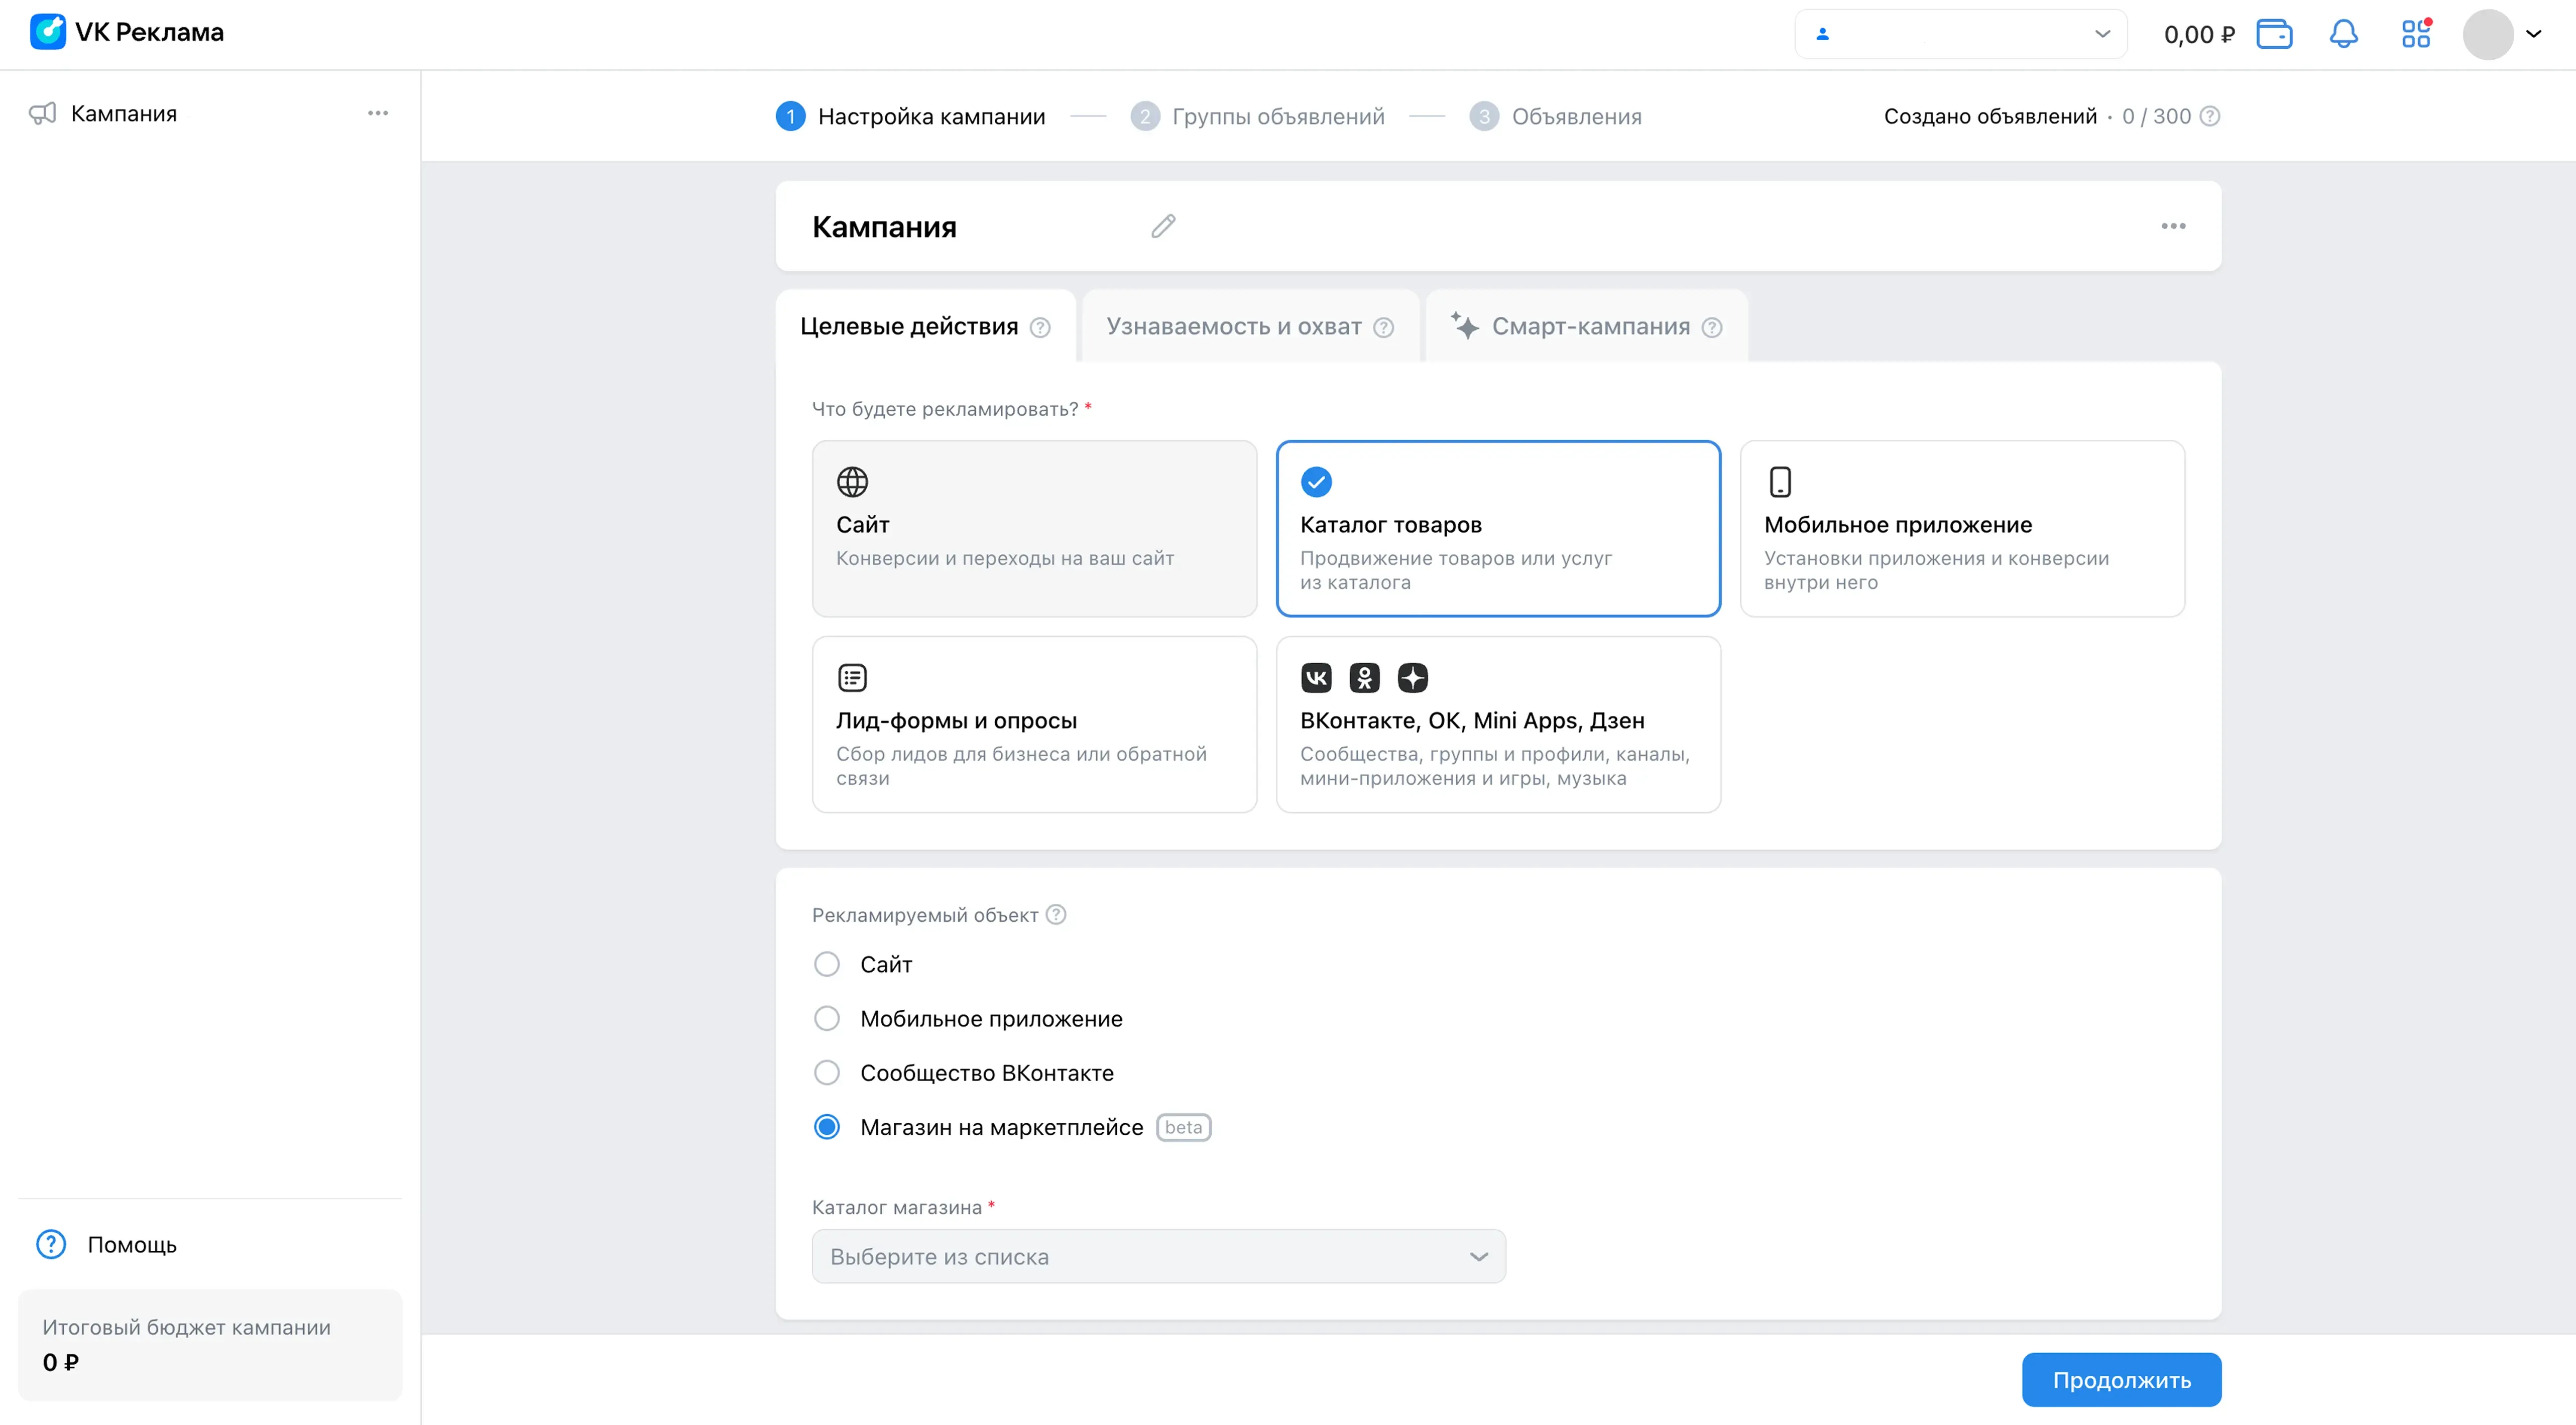Select Магазин на маркетплейсе radio button
The image size is (2576, 1425).
click(827, 1127)
